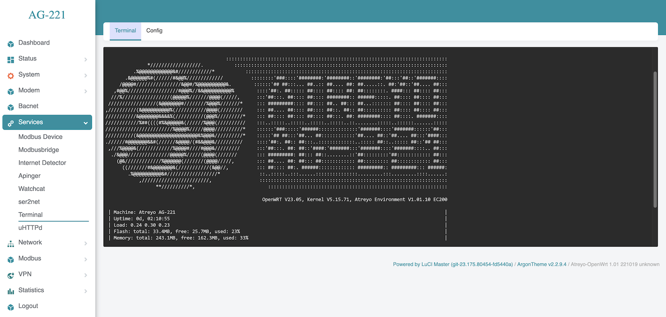Click the System gear icon

(x=11, y=76)
